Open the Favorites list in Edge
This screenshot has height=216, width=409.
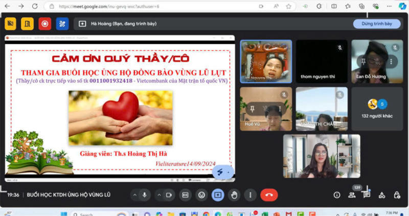[348, 6]
